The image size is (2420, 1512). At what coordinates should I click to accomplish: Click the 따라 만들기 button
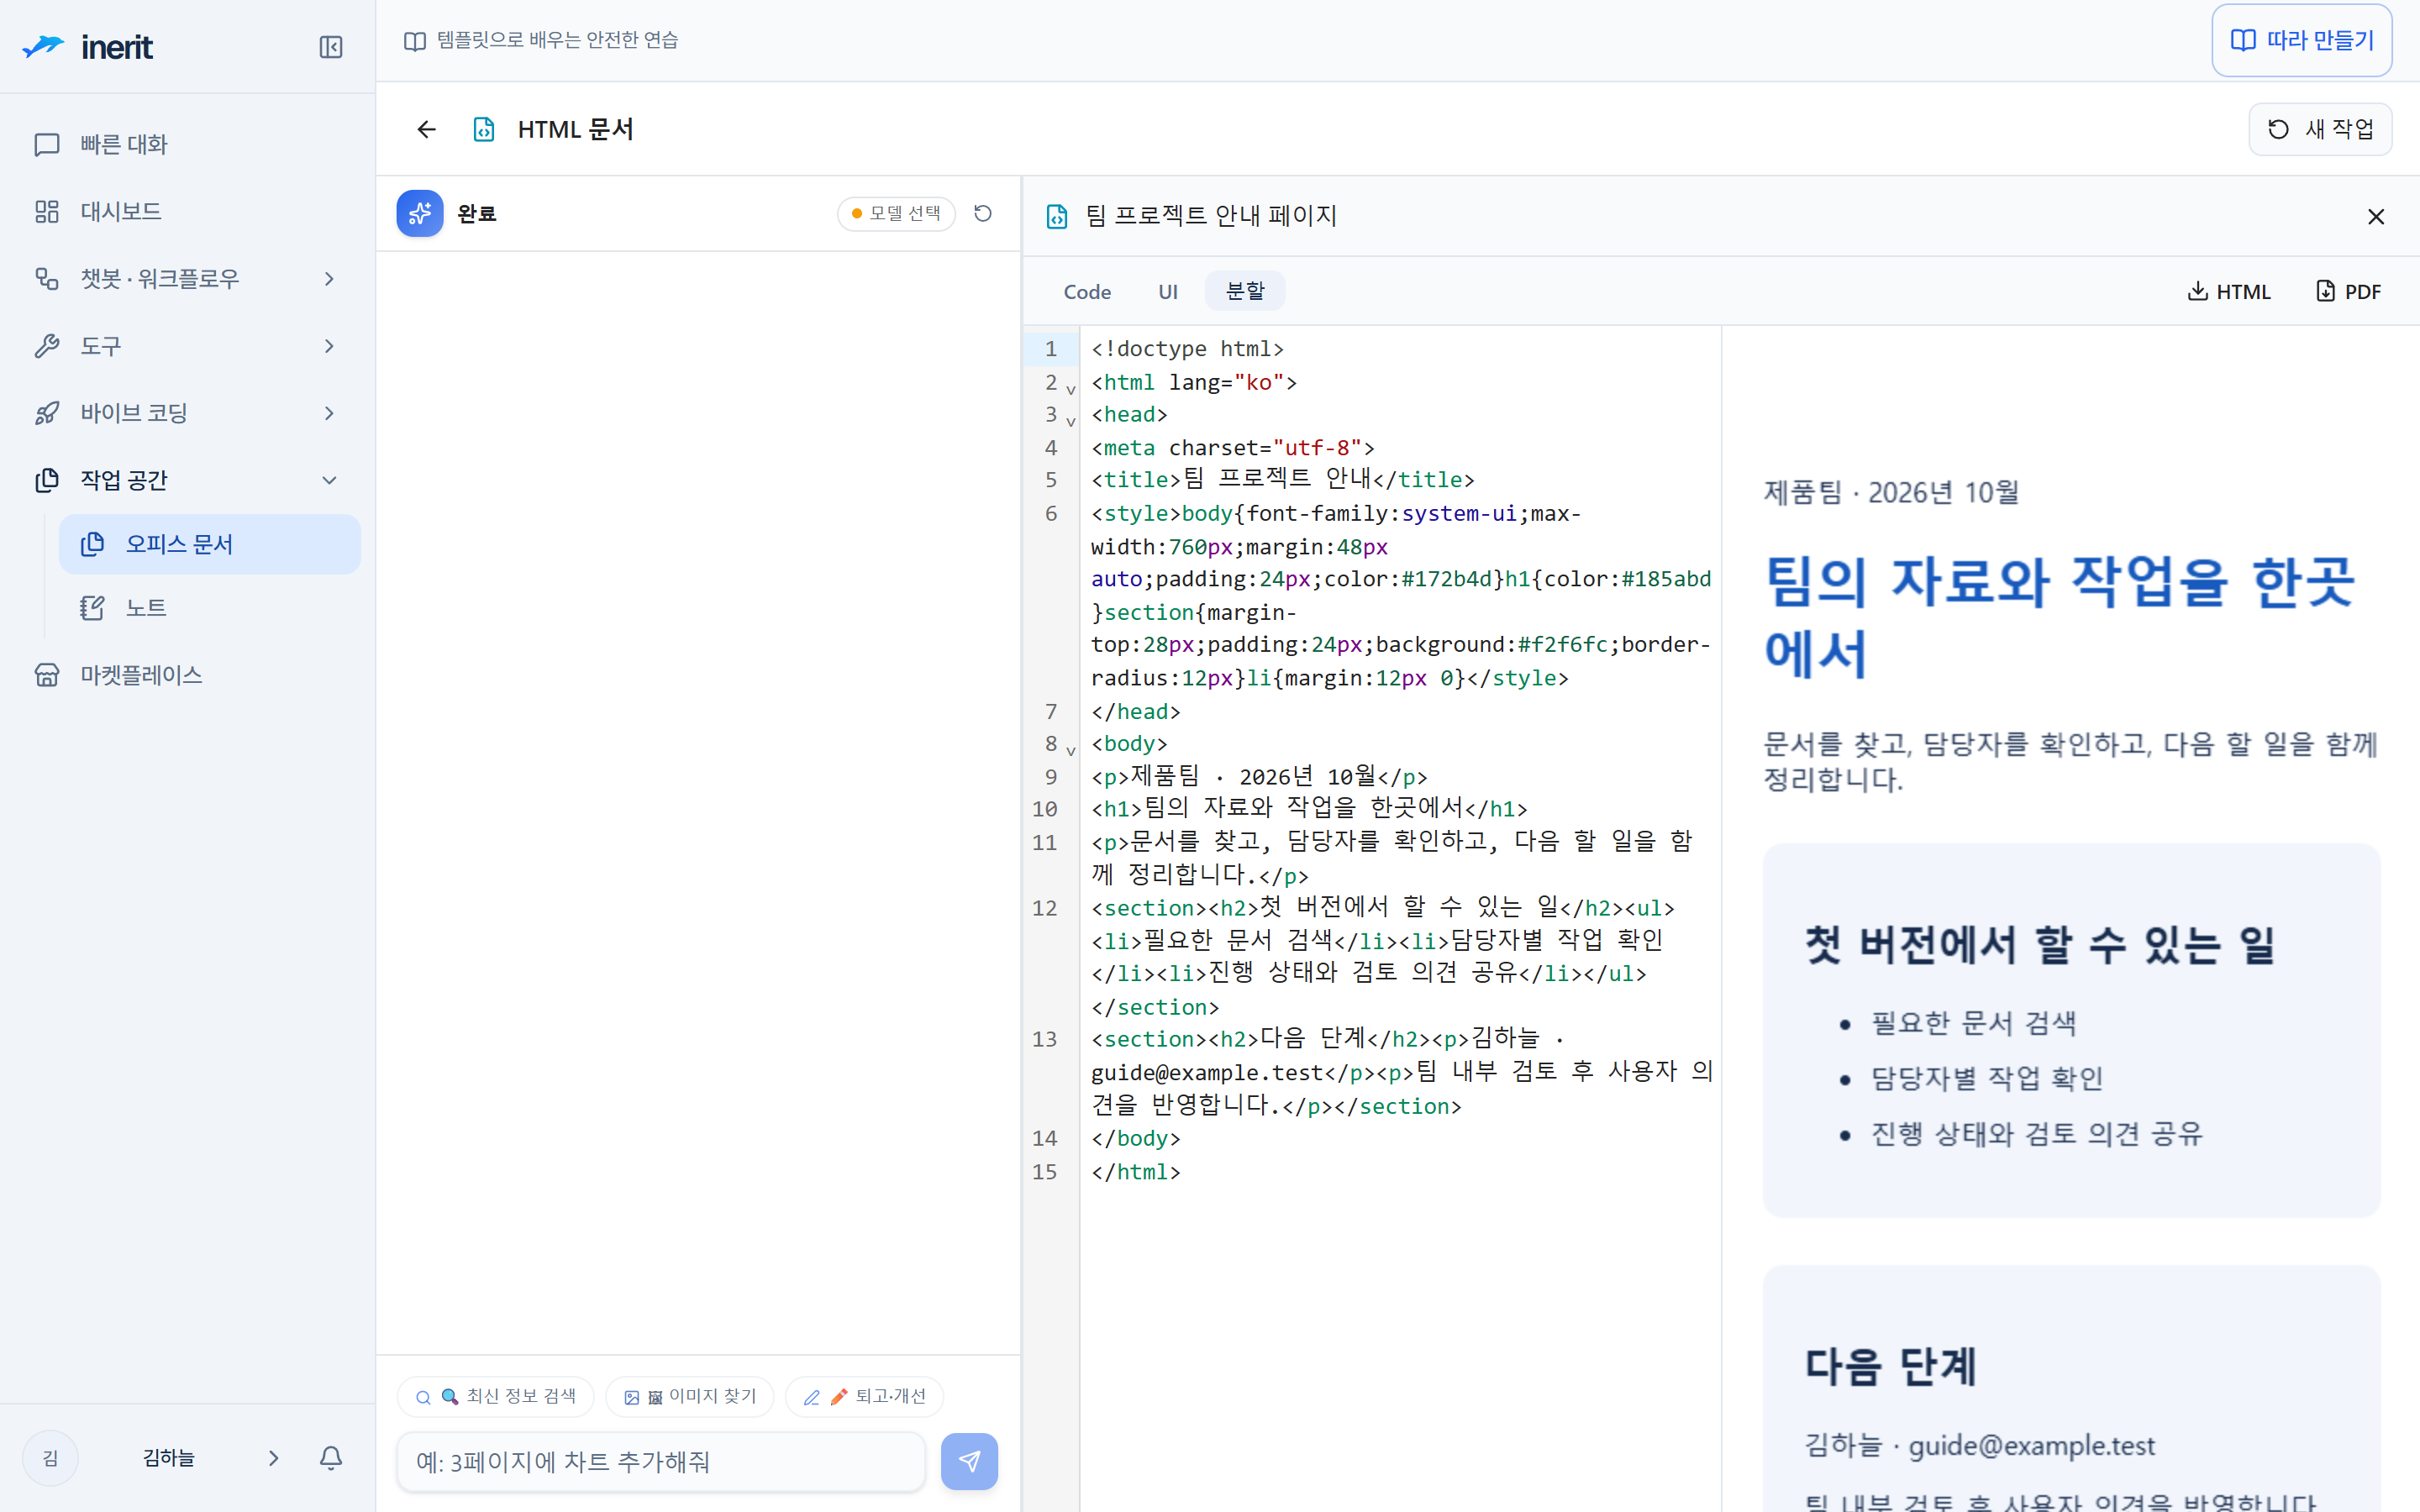point(2301,40)
